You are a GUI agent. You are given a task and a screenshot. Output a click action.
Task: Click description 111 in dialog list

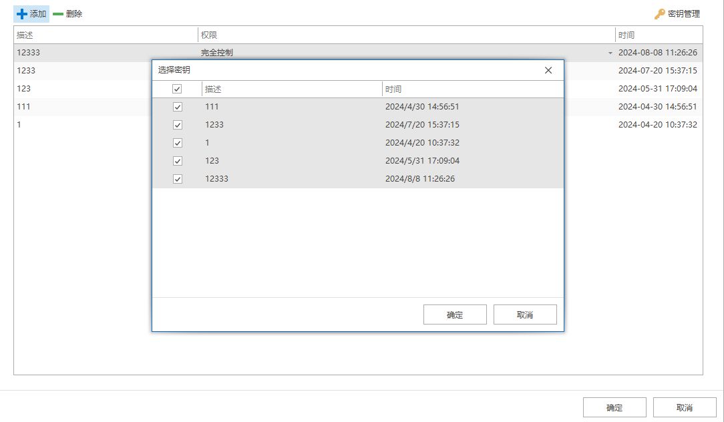click(212, 107)
